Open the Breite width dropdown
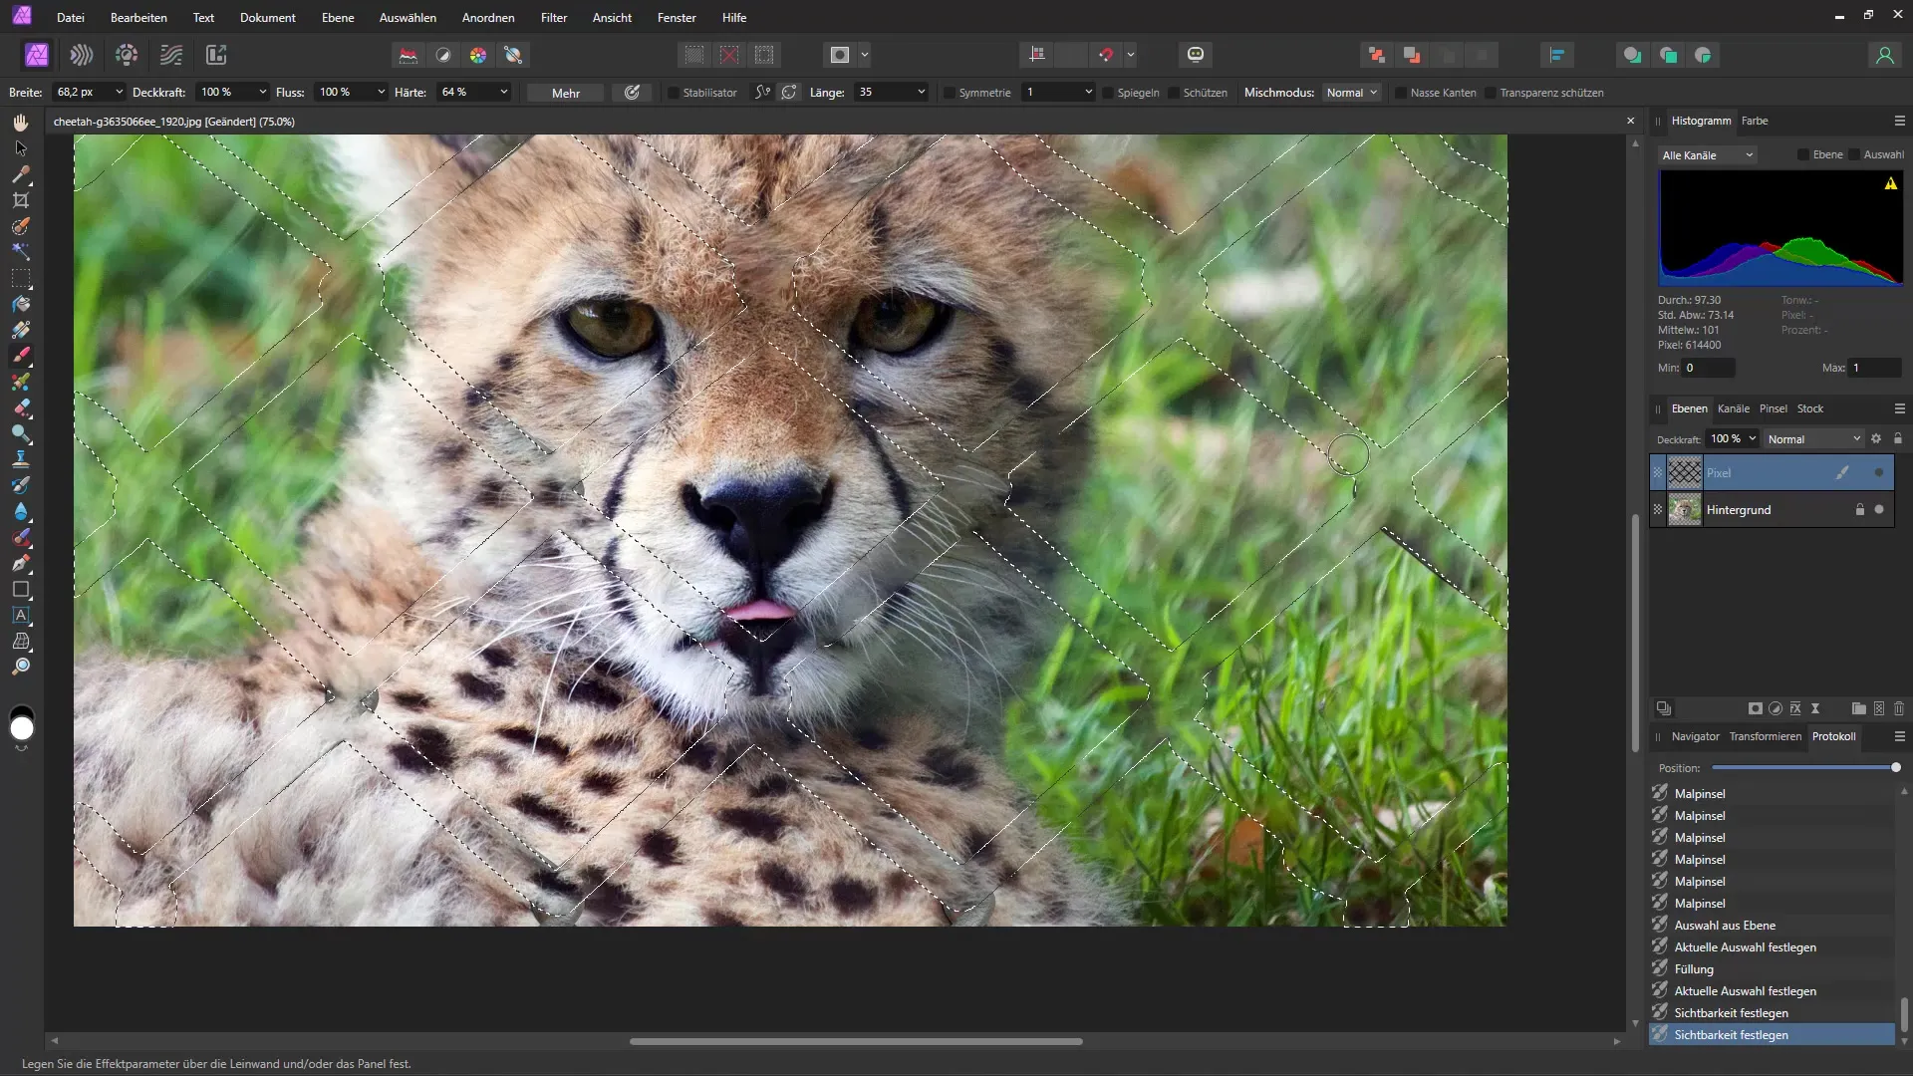This screenshot has width=1913, height=1076. (x=119, y=93)
